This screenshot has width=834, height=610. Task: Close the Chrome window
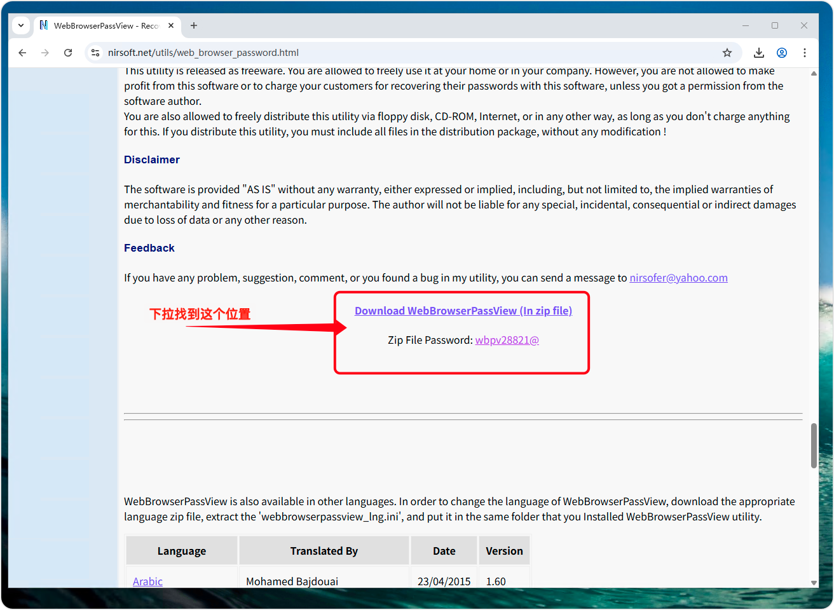click(804, 25)
